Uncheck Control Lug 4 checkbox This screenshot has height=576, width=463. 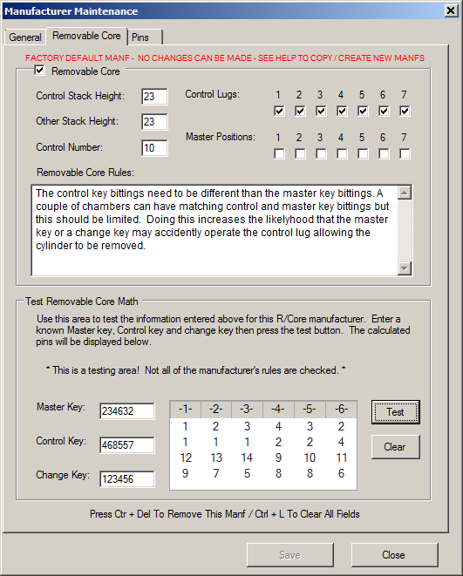tap(342, 111)
